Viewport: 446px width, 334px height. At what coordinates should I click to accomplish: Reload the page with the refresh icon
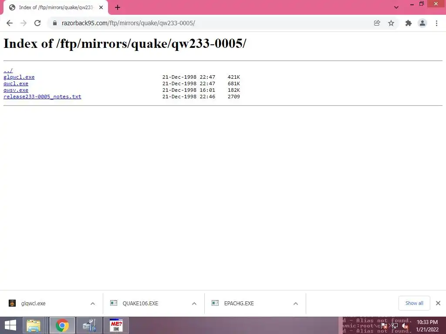tap(37, 23)
